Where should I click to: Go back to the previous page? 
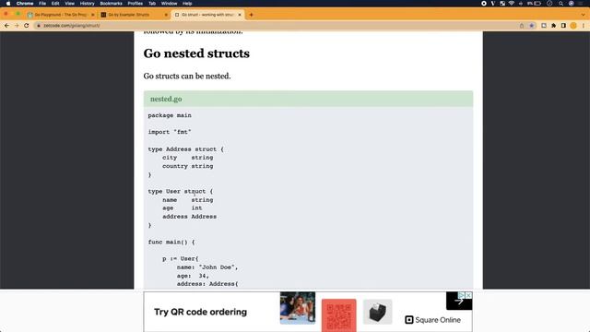click(6, 26)
